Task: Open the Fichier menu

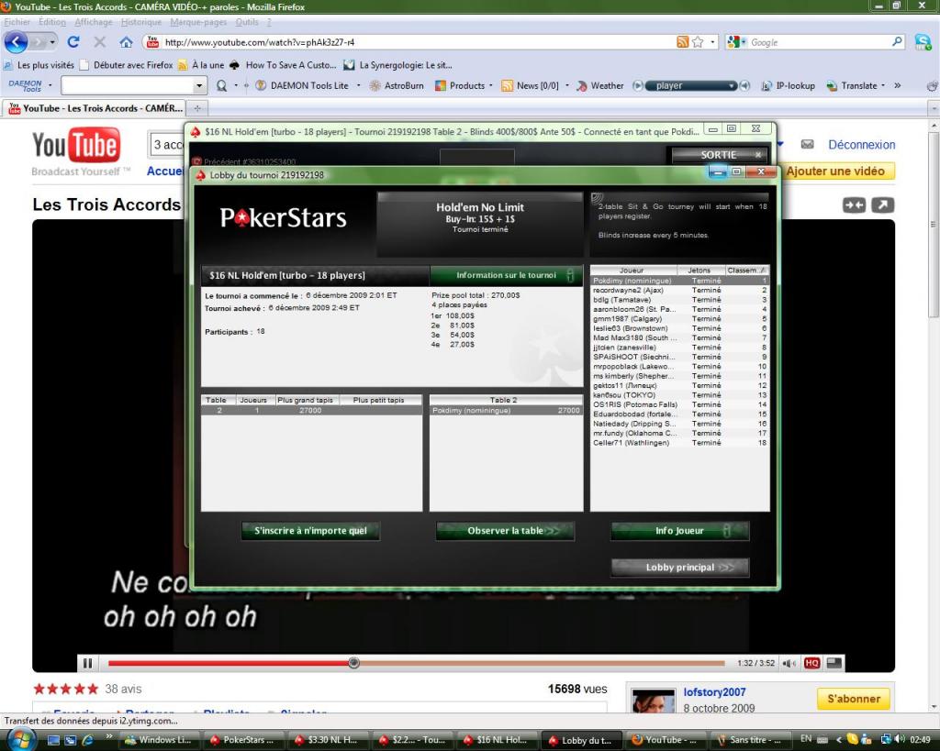Action: [17, 22]
